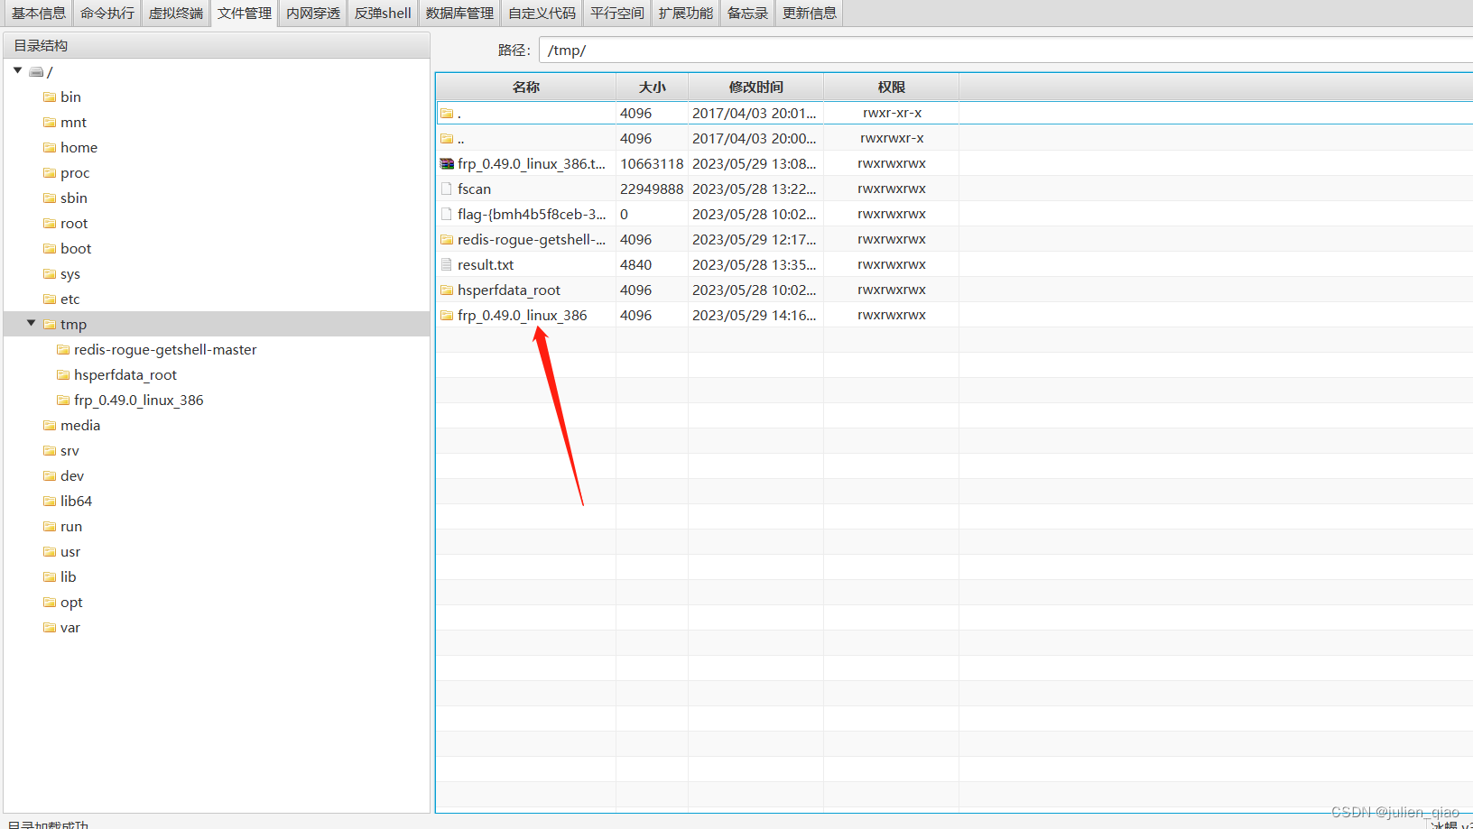The image size is (1473, 829).
Task: Select the current directory '.' row
Action: [x=954, y=113]
